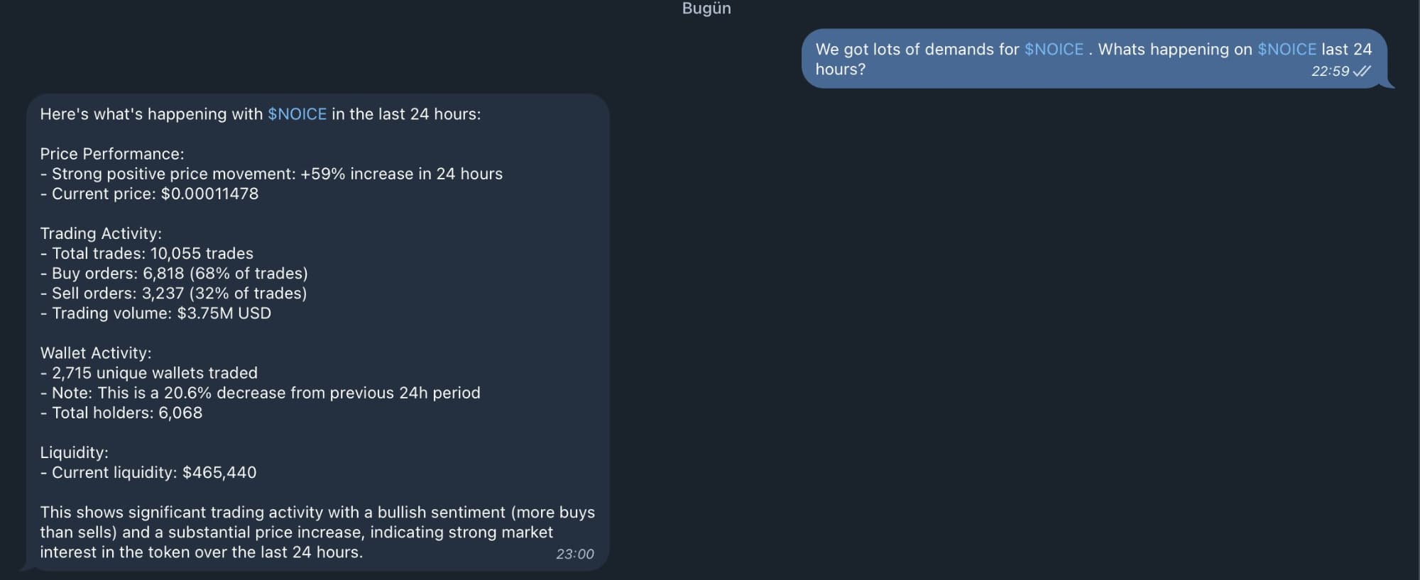1420x580 pixels.
Task: Click the "Price Performance:" heading text
Action: click(x=112, y=154)
